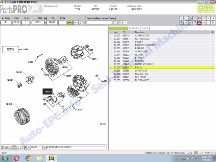
Task: Click the SUF field showing L
Action: [x=26, y=23]
